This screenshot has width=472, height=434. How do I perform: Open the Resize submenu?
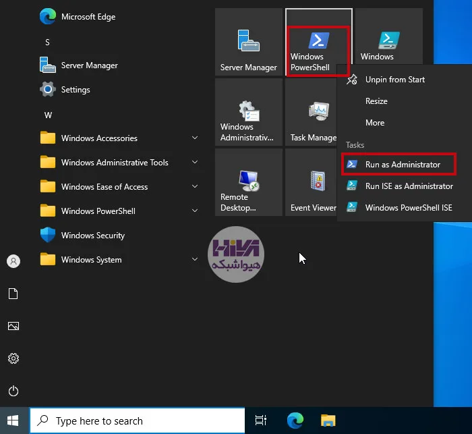click(x=405, y=101)
